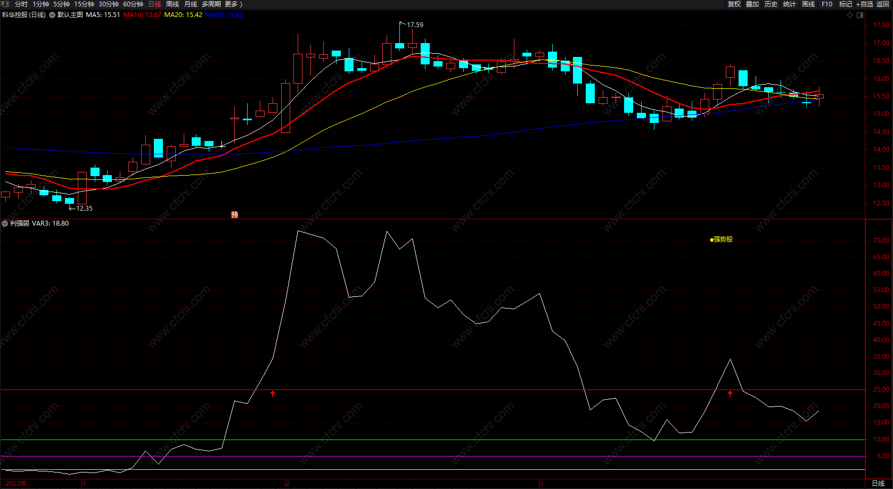Screen dimensions: 893x489
Task: Click the 叠加 overlay button
Action: pyautogui.click(x=752, y=4)
